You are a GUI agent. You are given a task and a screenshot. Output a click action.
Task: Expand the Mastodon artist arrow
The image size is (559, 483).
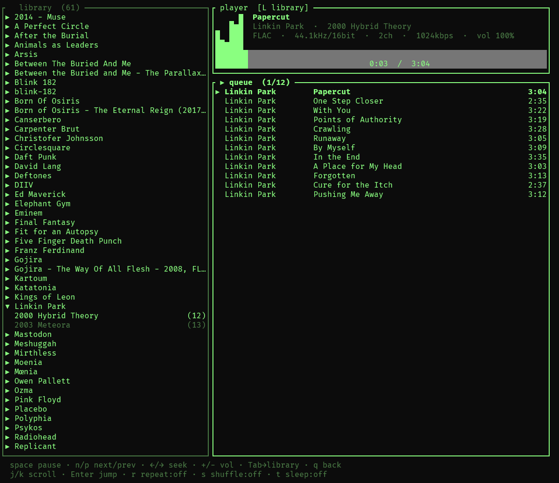coord(7,335)
